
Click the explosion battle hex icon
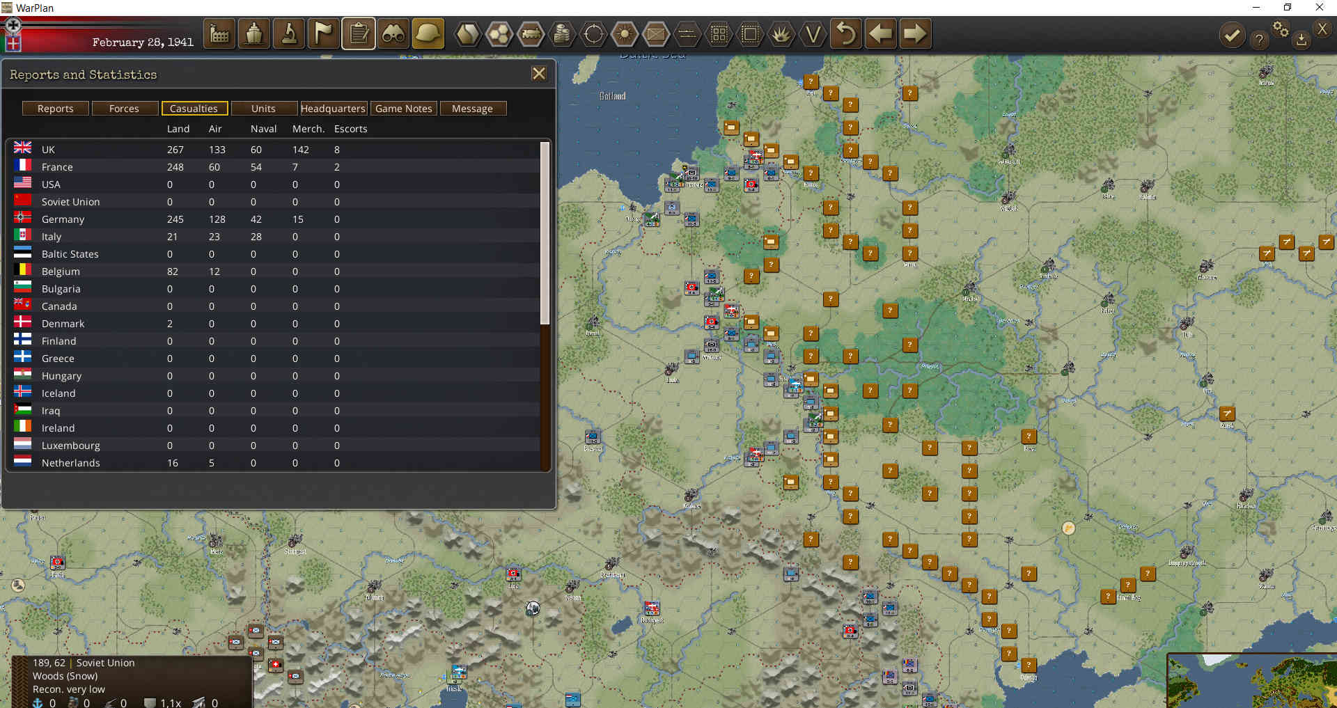tap(781, 33)
